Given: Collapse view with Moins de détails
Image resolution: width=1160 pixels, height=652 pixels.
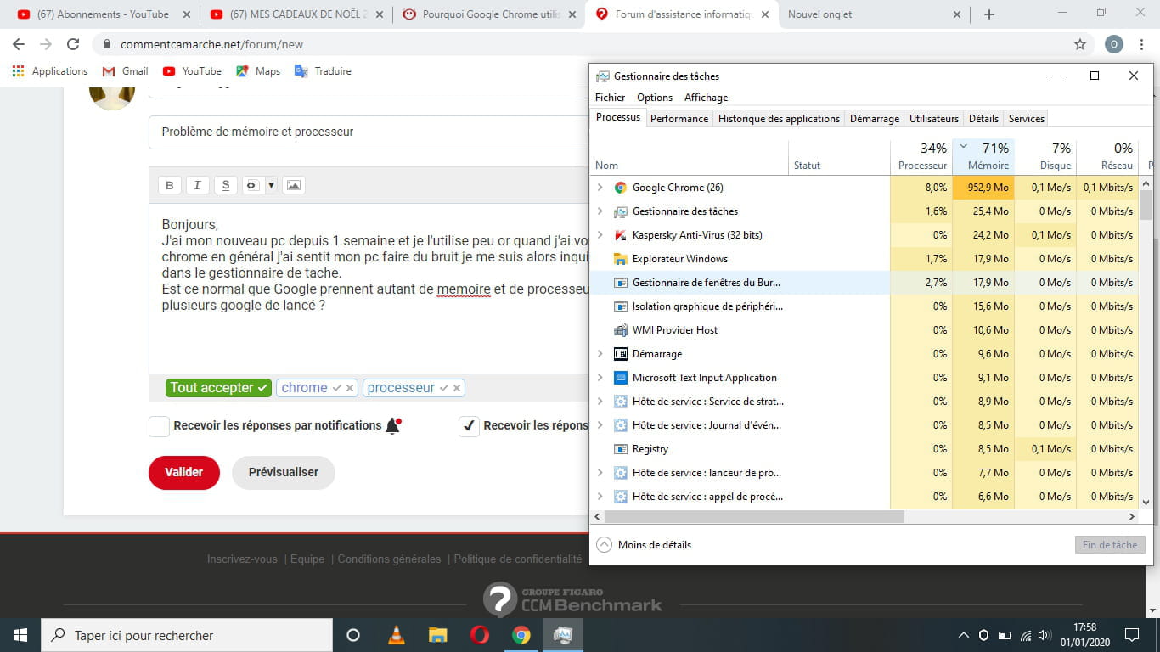Looking at the screenshot, I should pyautogui.click(x=644, y=545).
